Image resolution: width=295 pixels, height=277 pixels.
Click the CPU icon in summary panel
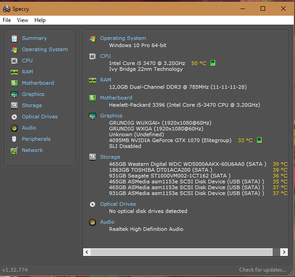[93, 56]
